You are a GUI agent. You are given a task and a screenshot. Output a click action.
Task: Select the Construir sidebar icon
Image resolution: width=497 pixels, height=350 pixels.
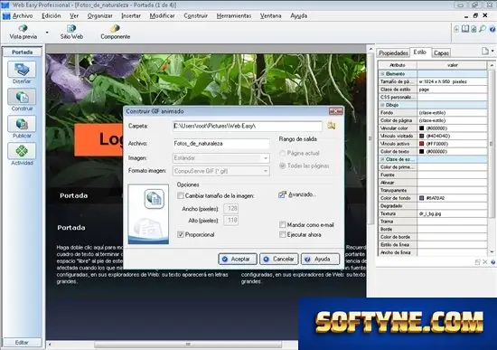pyautogui.click(x=22, y=97)
